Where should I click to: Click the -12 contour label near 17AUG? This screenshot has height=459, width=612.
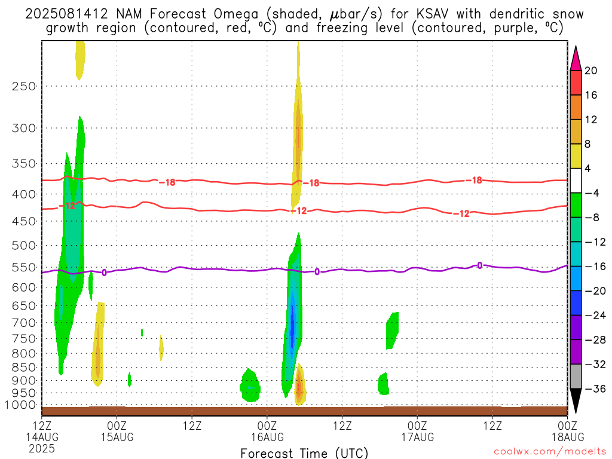coord(461,213)
